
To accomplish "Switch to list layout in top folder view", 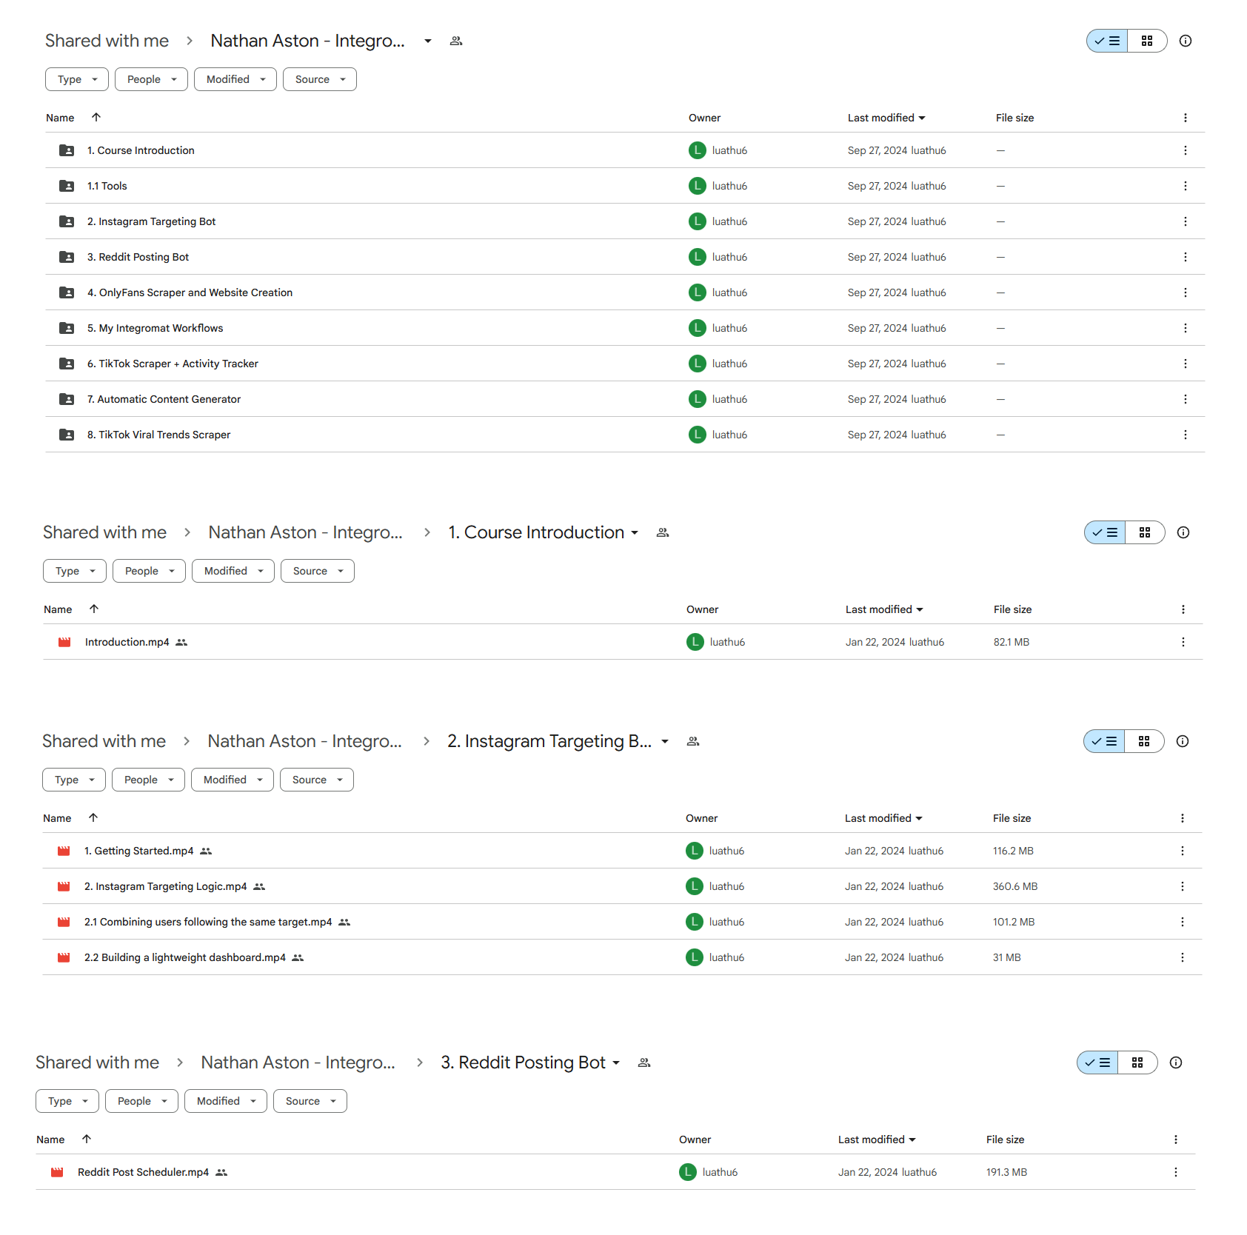I will [x=1107, y=41].
